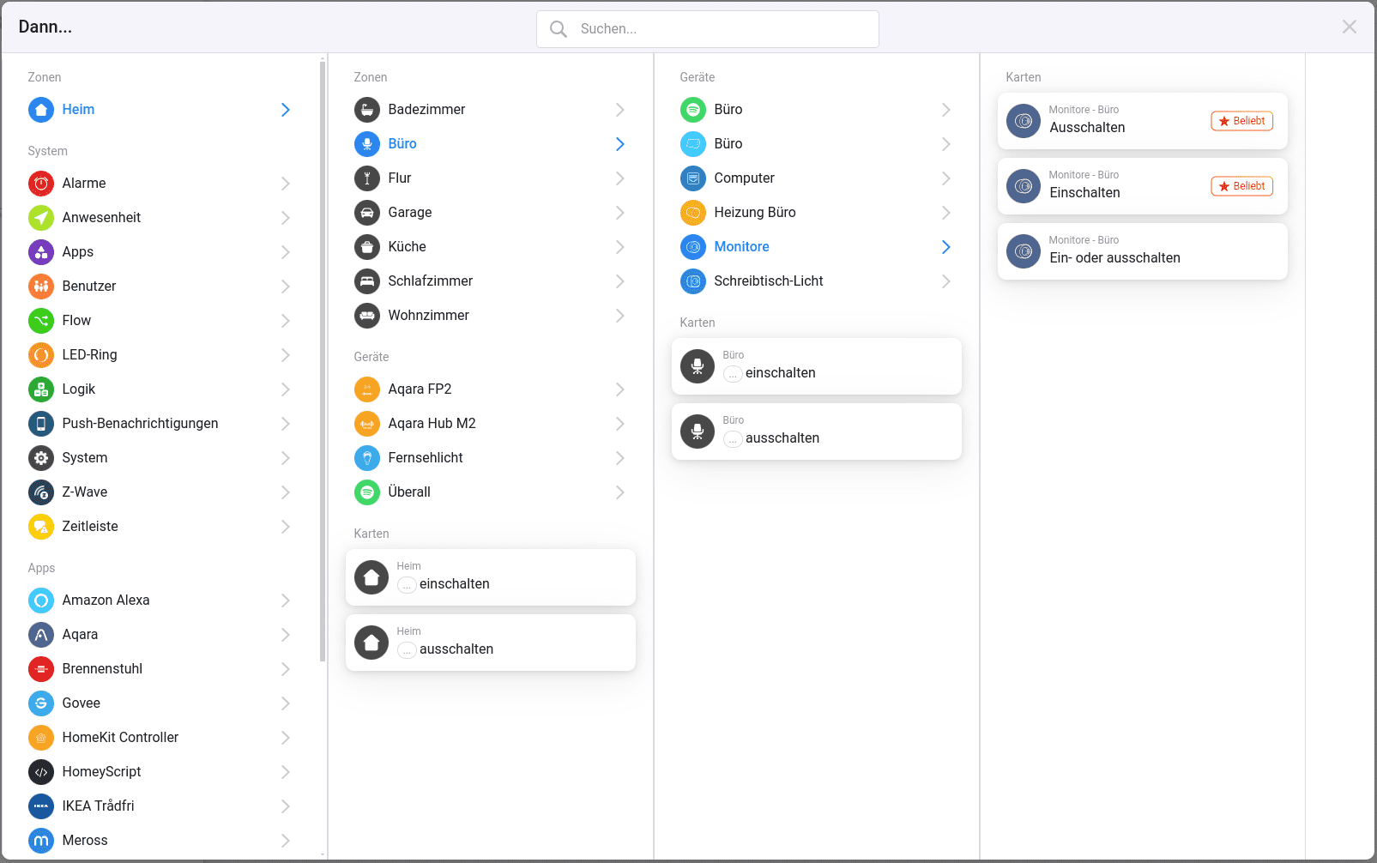
Task: Pick the Heim ausschalten card
Action: pos(490,643)
